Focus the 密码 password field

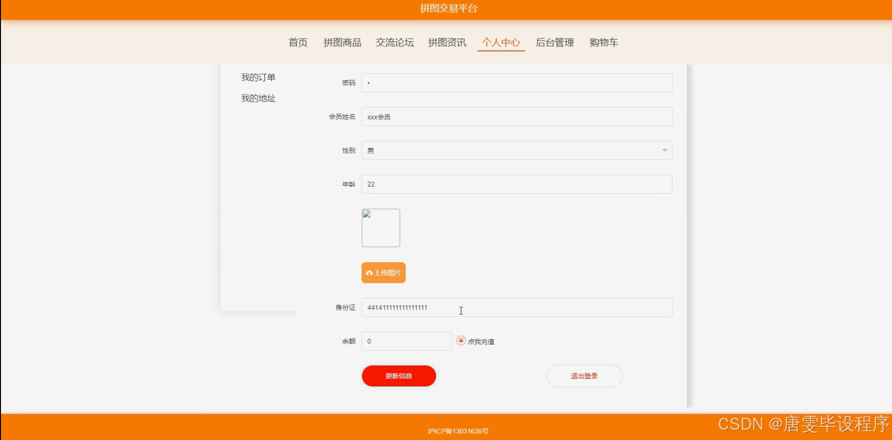coord(517,83)
